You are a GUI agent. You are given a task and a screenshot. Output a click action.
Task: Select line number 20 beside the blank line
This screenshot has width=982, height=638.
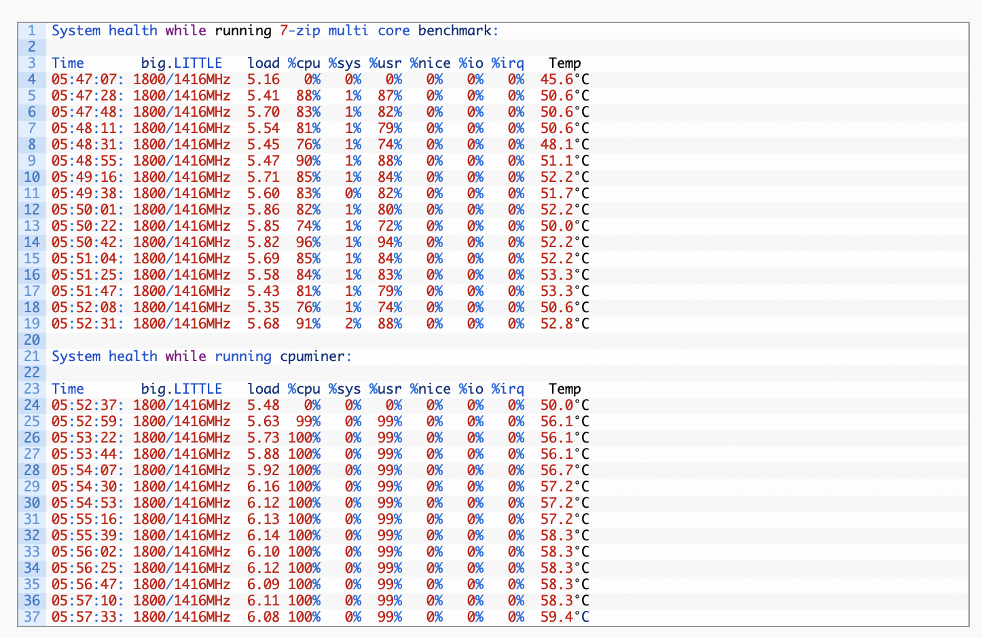tap(32, 340)
